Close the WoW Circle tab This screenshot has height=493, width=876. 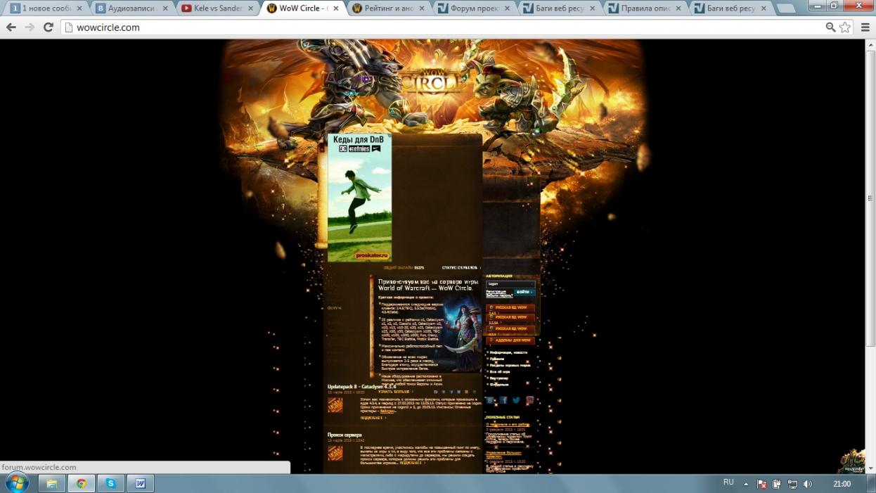point(336,8)
